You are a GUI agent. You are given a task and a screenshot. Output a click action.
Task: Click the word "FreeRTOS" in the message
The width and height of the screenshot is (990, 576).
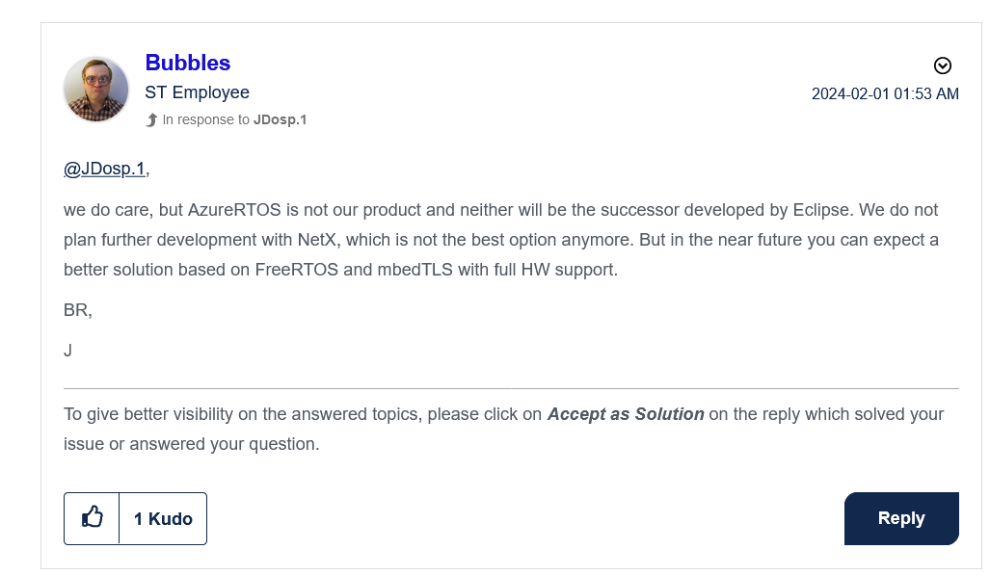click(x=296, y=270)
